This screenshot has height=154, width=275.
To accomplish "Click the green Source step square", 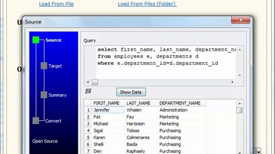I will pyautogui.click(x=36, y=40).
